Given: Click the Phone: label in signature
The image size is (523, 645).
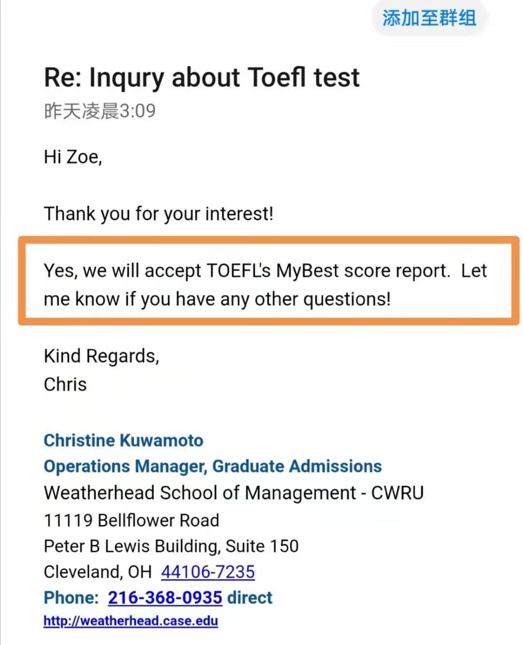Looking at the screenshot, I should click(x=71, y=598).
